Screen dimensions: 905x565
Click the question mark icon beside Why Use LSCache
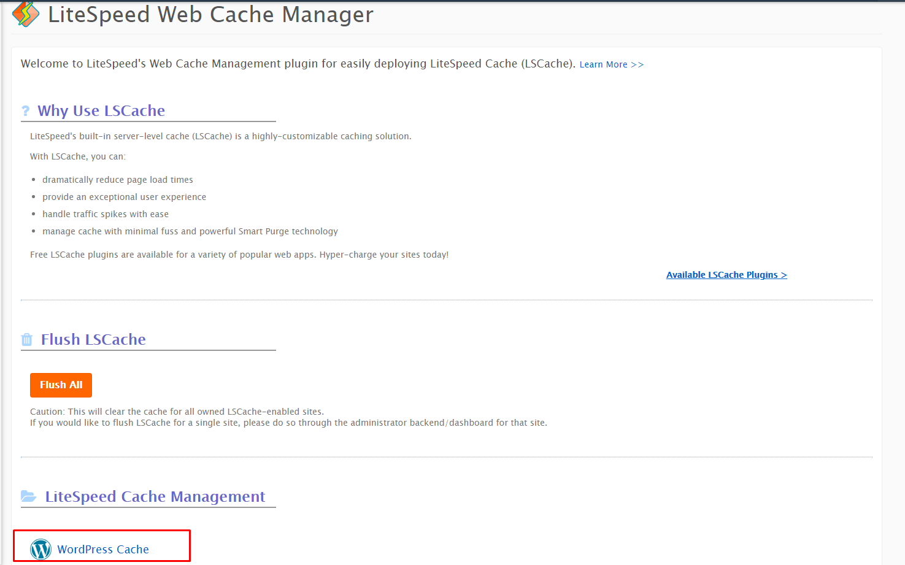coord(26,111)
